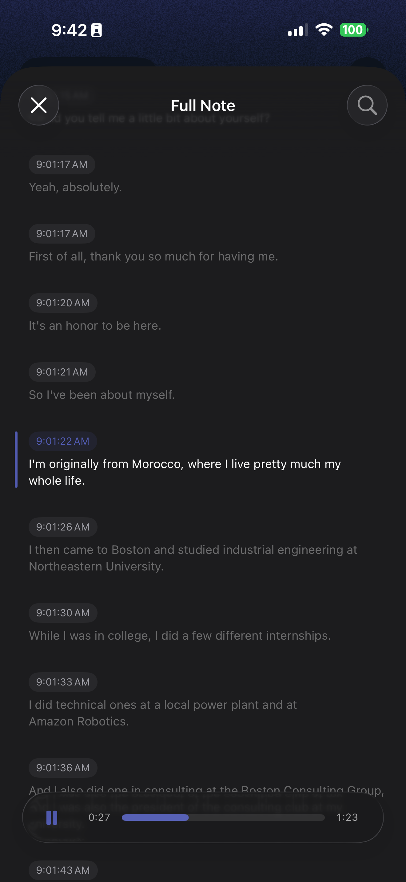Jump to the 9:01:26 AM timestamp
The width and height of the screenshot is (406, 882).
pyautogui.click(x=63, y=527)
